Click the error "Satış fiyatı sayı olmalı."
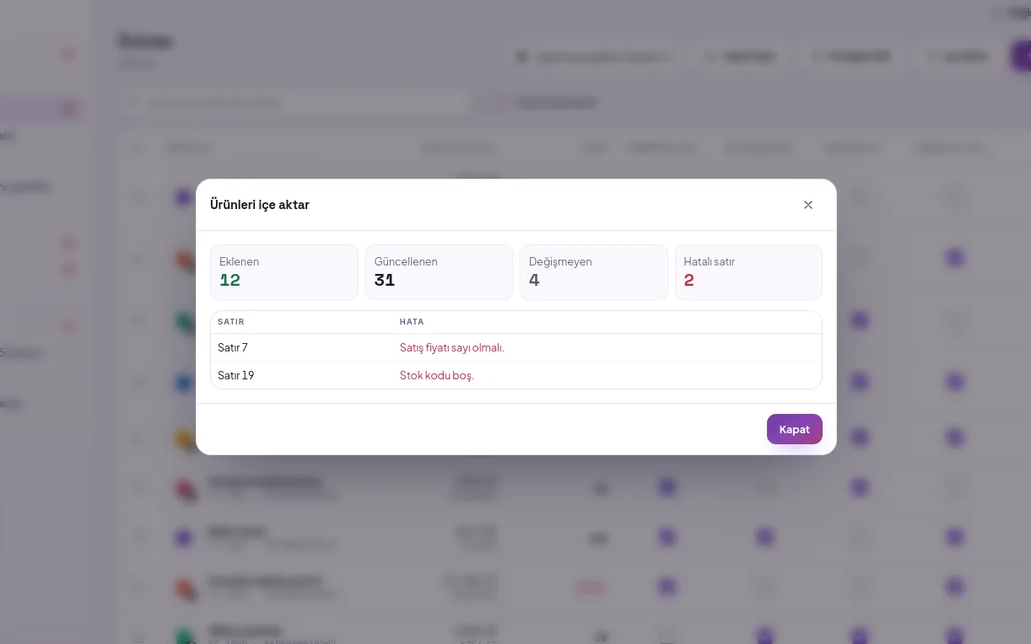This screenshot has height=644, width=1031. pos(451,347)
